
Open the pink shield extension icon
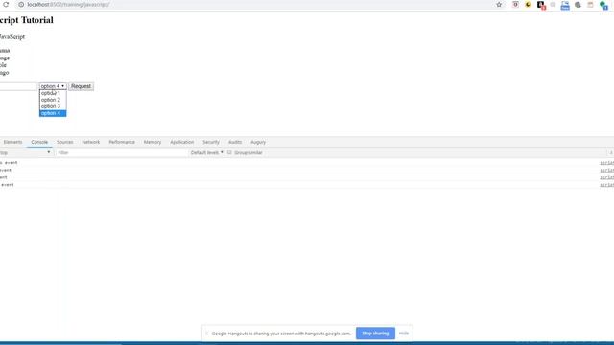pyautogui.click(x=515, y=5)
